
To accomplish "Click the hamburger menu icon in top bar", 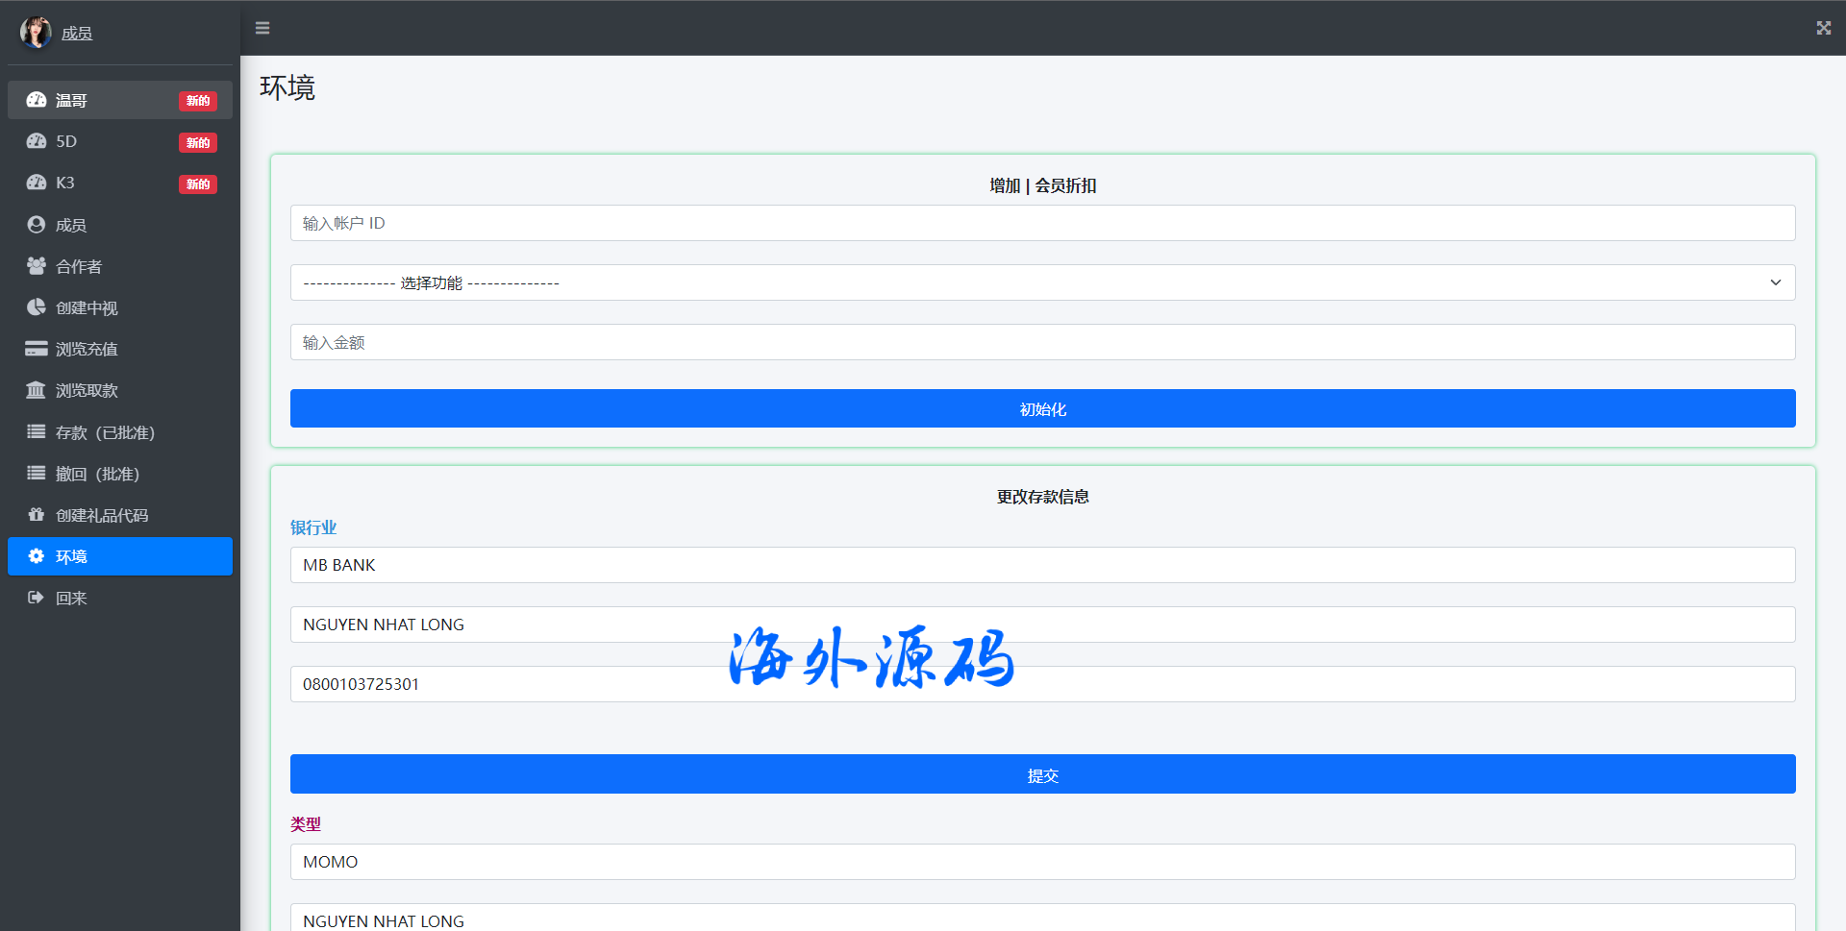I will pos(262,28).
